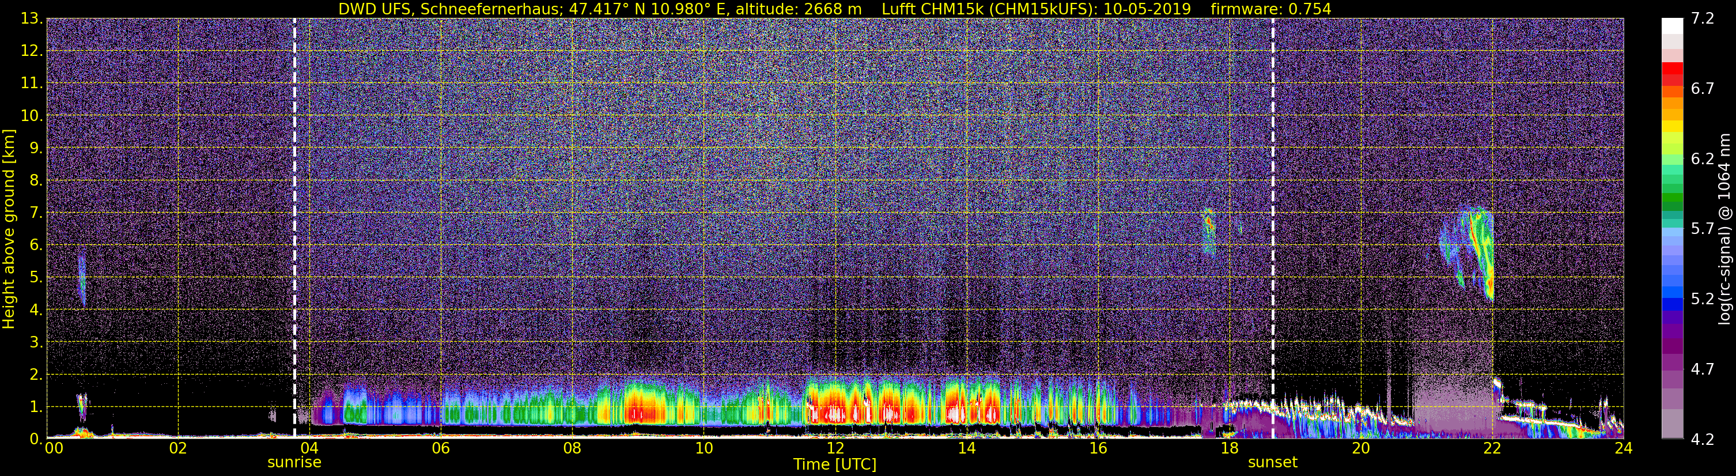Image resolution: width=1736 pixels, height=476 pixels.
Task: Click the 'sunset' label below the axis
Action: point(1272,463)
